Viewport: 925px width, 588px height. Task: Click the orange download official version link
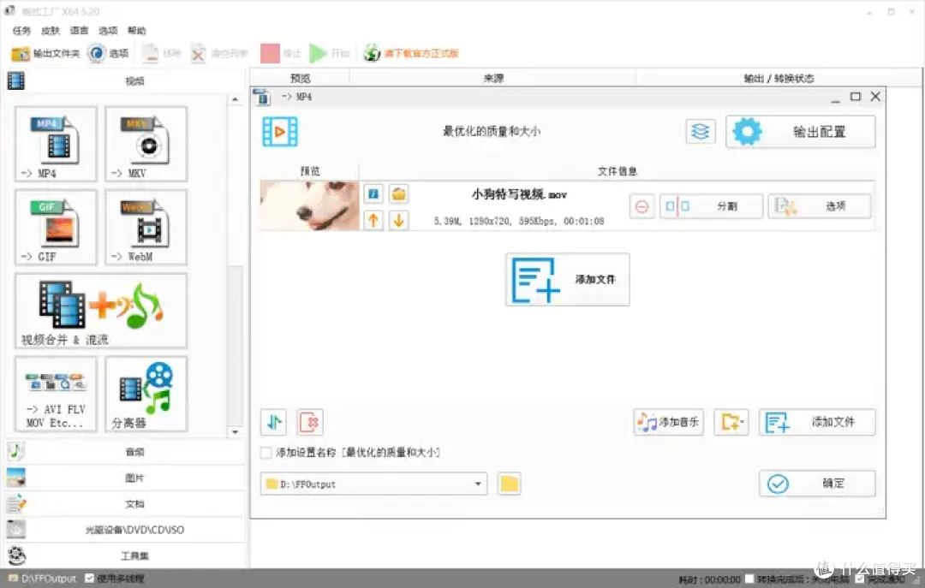pos(411,54)
